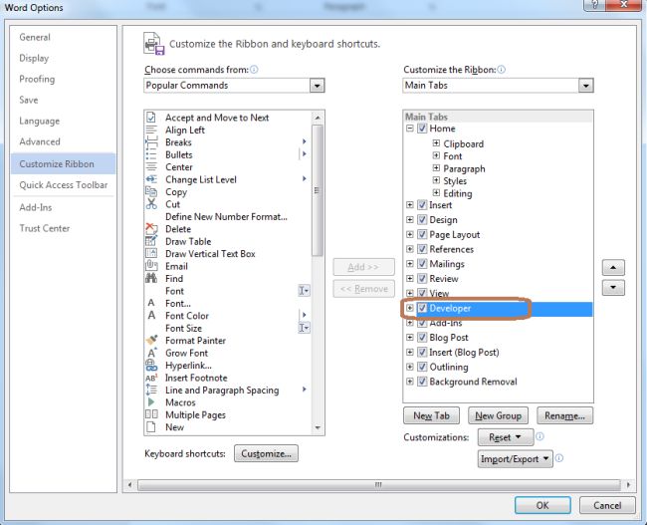Select the Email command icon

tap(151, 266)
